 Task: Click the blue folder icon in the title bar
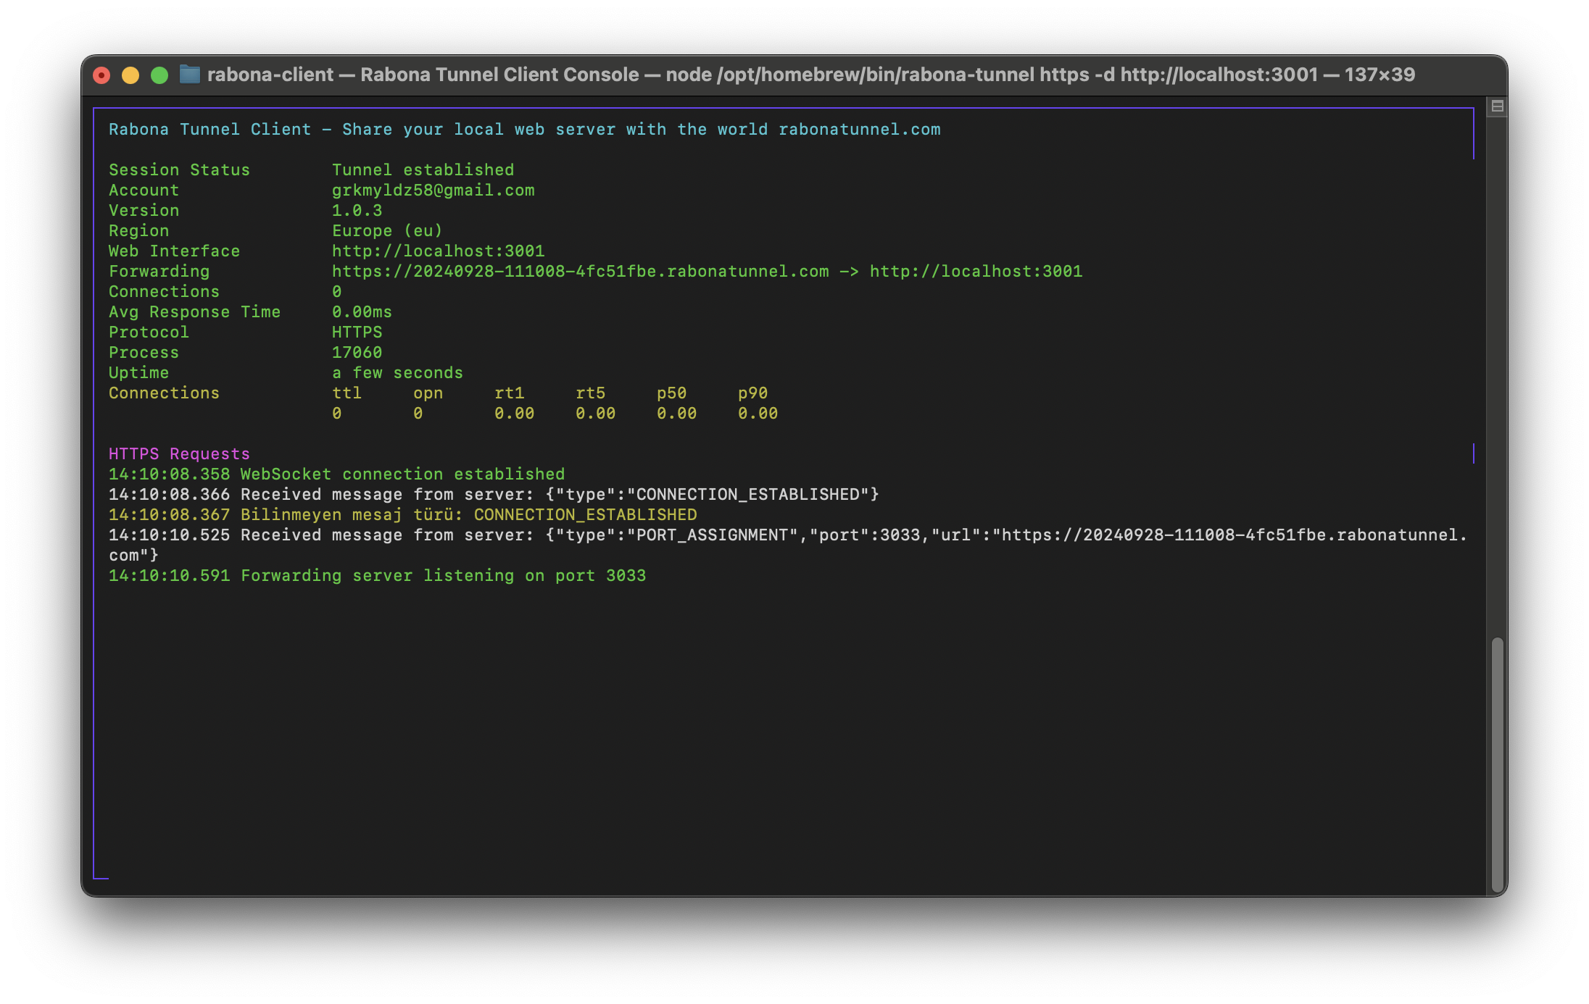(190, 75)
